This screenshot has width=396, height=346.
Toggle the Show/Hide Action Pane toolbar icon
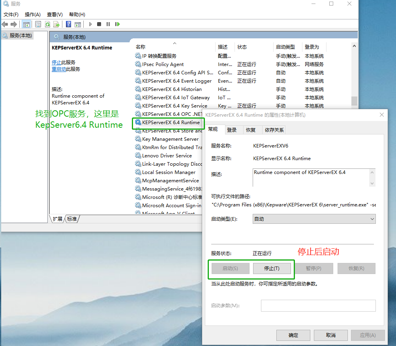pos(78,24)
